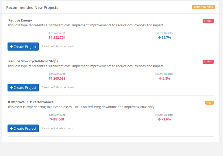Click the High priority badge
The image size is (223, 156).
(209, 102)
